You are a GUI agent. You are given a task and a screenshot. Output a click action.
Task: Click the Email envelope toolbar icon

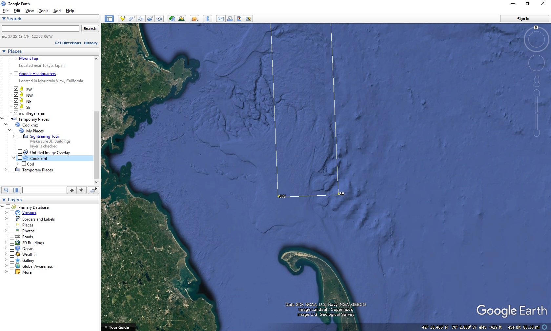pyautogui.click(x=221, y=19)
